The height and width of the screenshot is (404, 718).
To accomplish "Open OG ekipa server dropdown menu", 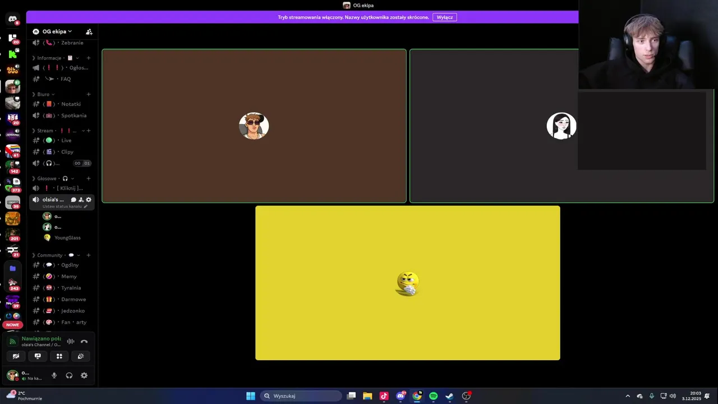I will click(57, 31).
